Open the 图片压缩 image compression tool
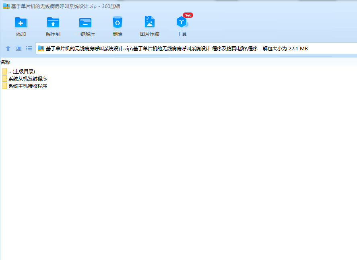Viewport: 357px width, 260px height. 150,22
